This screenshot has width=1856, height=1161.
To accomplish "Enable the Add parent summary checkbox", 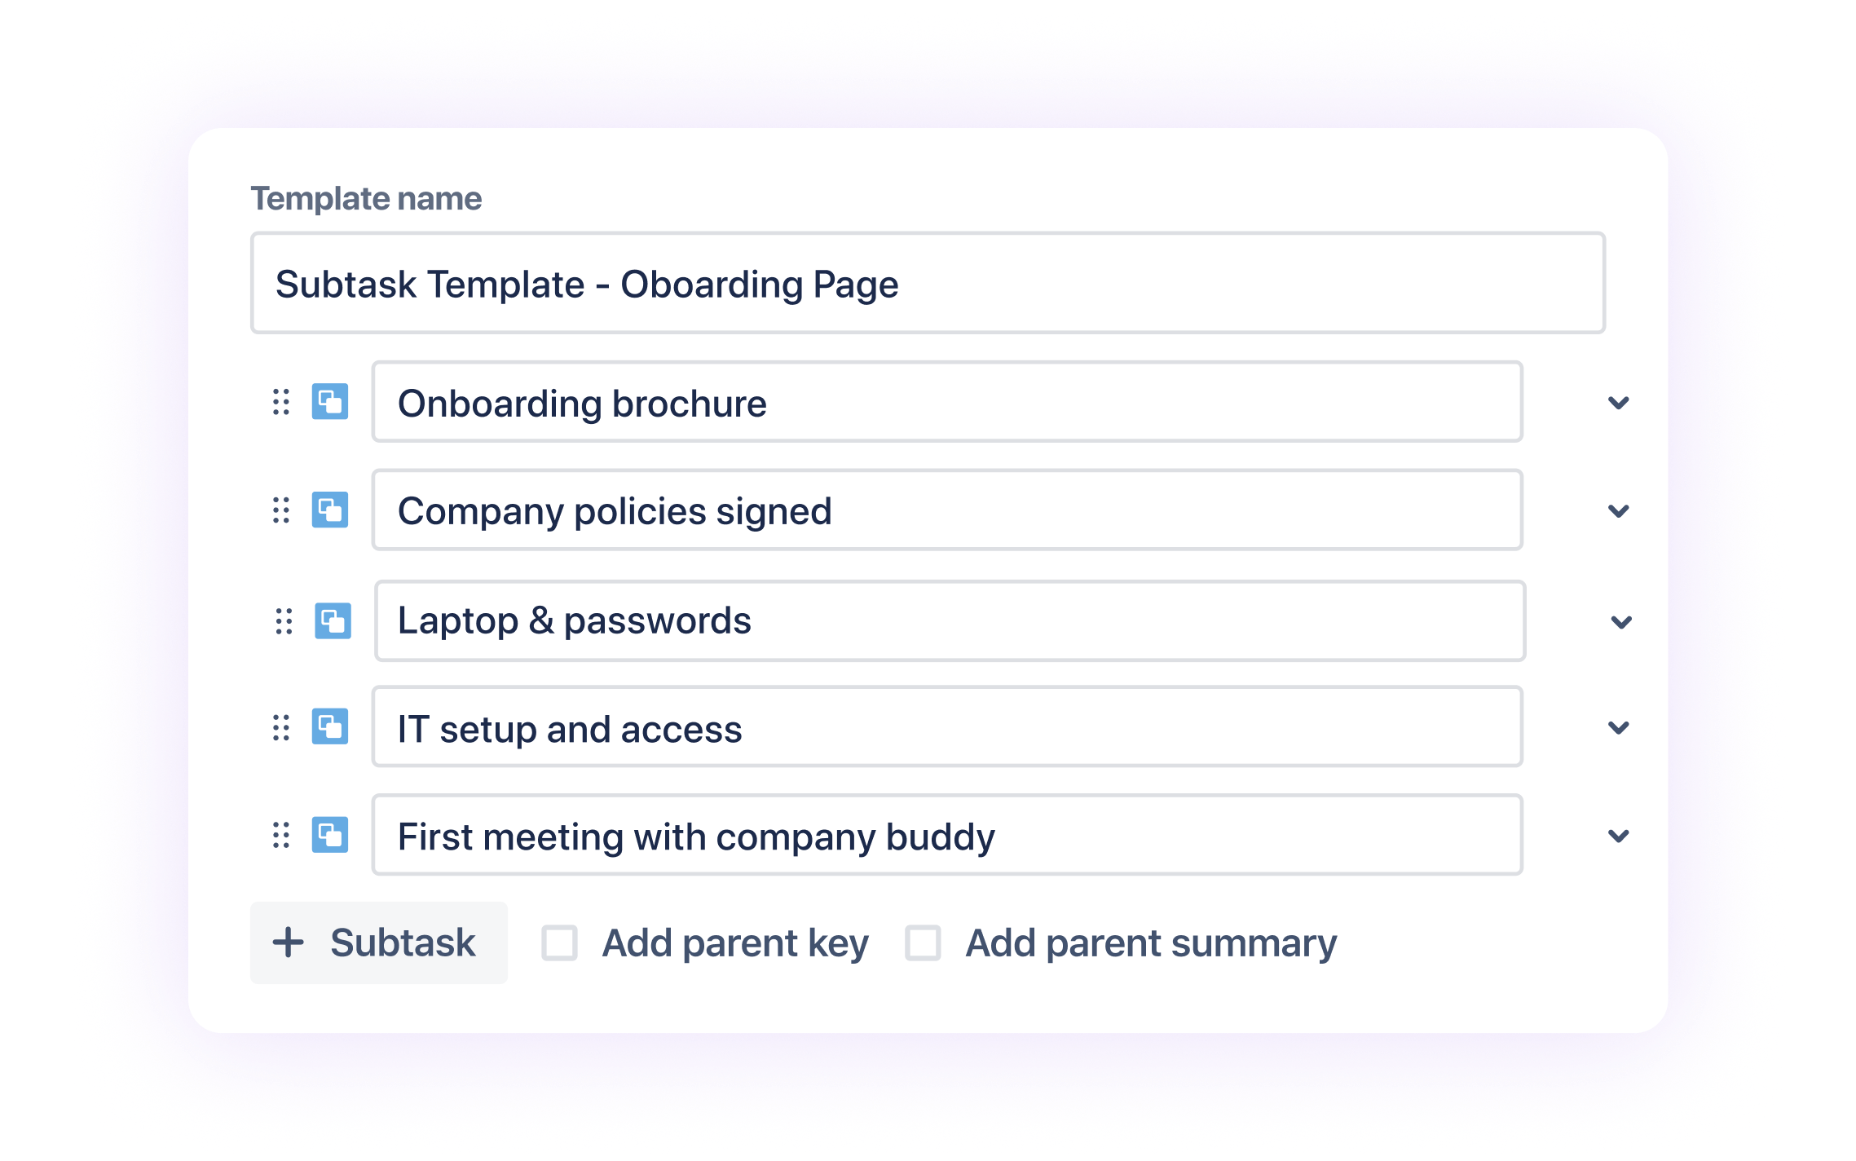I will coord(927,943).
